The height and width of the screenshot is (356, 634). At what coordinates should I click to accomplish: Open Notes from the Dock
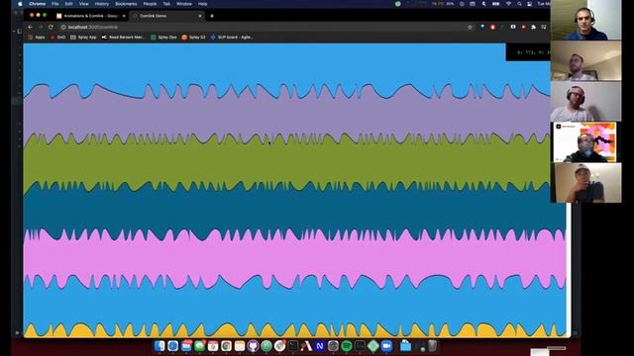click(240, 346)
